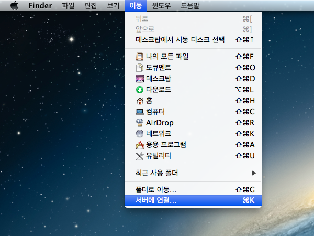
Task: Open the 편집 menu
Action: pos(91,6)
